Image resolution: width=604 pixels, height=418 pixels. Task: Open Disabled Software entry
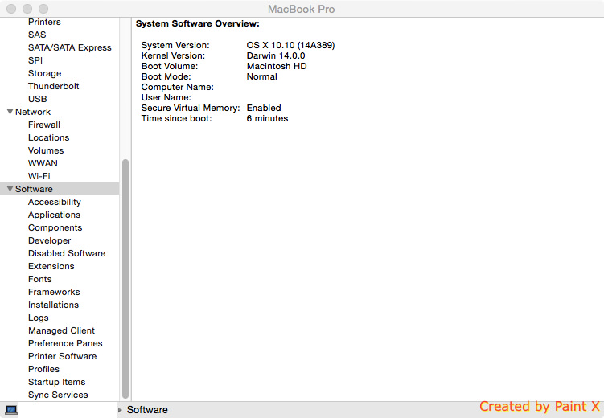pos(67,253)
